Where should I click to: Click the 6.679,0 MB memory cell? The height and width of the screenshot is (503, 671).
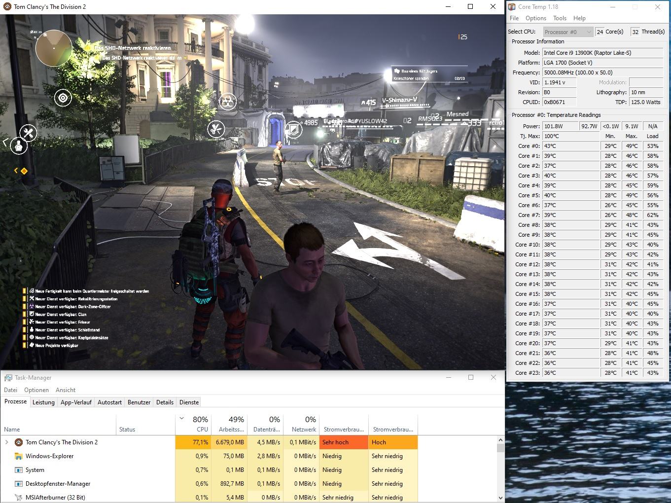click(x=229, y=442)
